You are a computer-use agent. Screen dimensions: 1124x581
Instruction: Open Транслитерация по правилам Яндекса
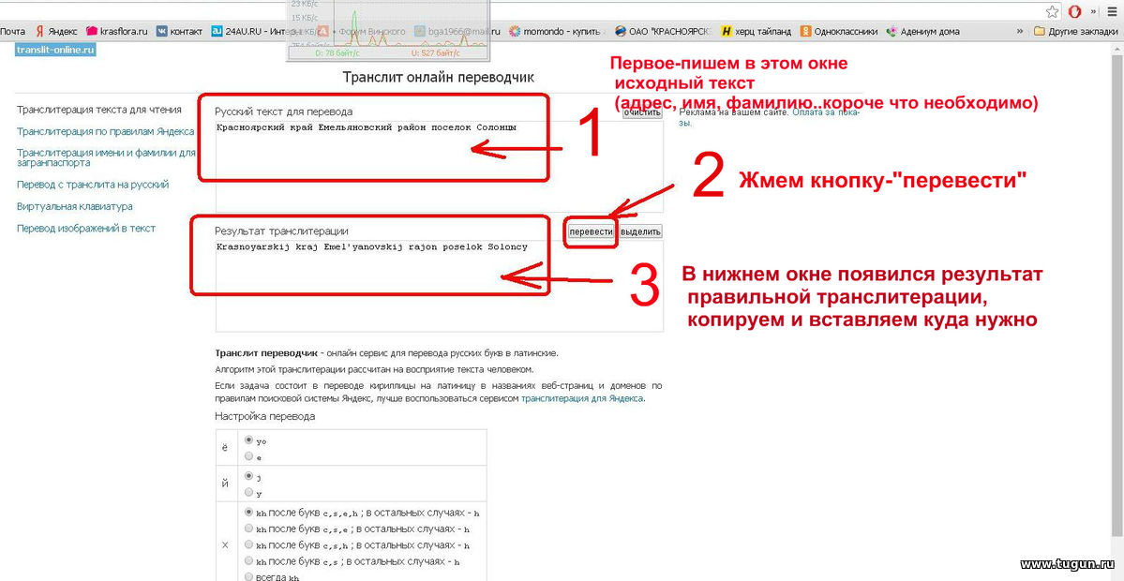pyautogui.click(x=105, y=131)
